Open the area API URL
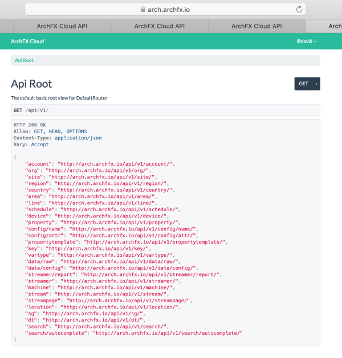Image resolution: width=342 pixels, height=358 pixels. (x=101, y=196)
